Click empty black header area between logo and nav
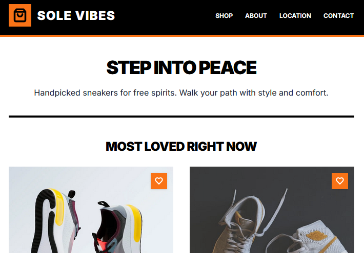 pos(164,16)
